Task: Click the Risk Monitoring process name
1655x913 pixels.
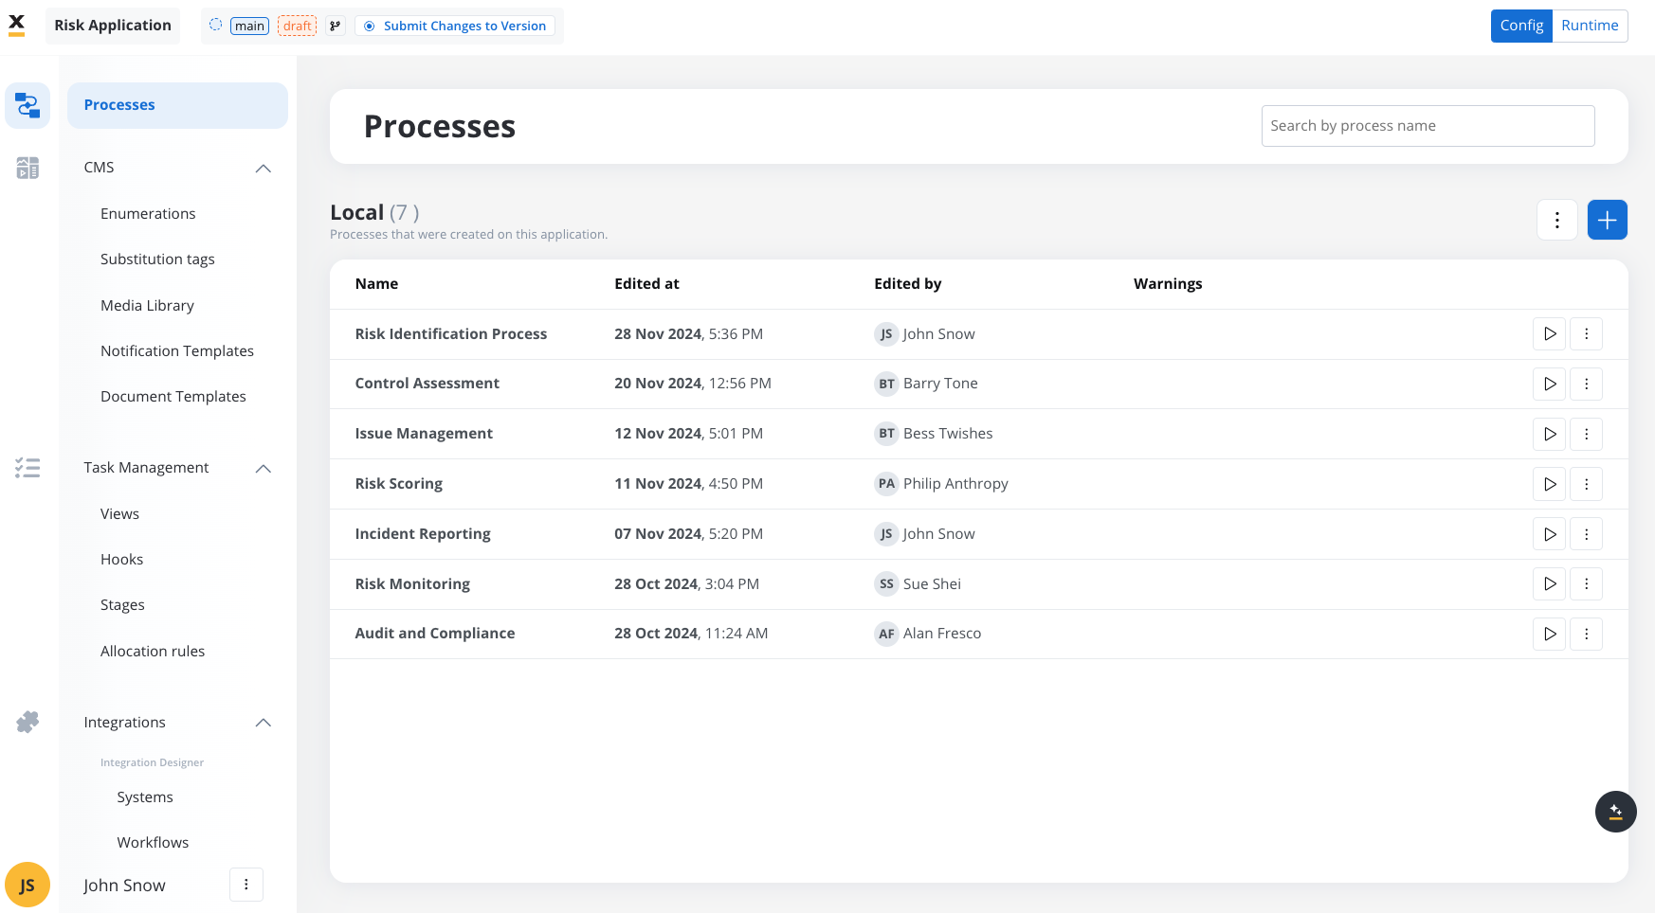Action: pos(412,584)
